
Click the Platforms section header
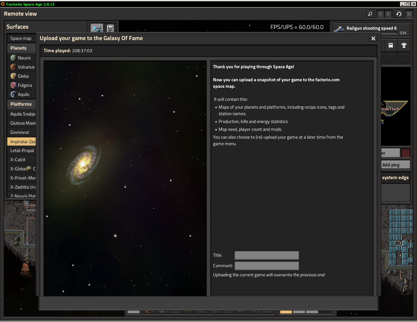tap(22, 104)
